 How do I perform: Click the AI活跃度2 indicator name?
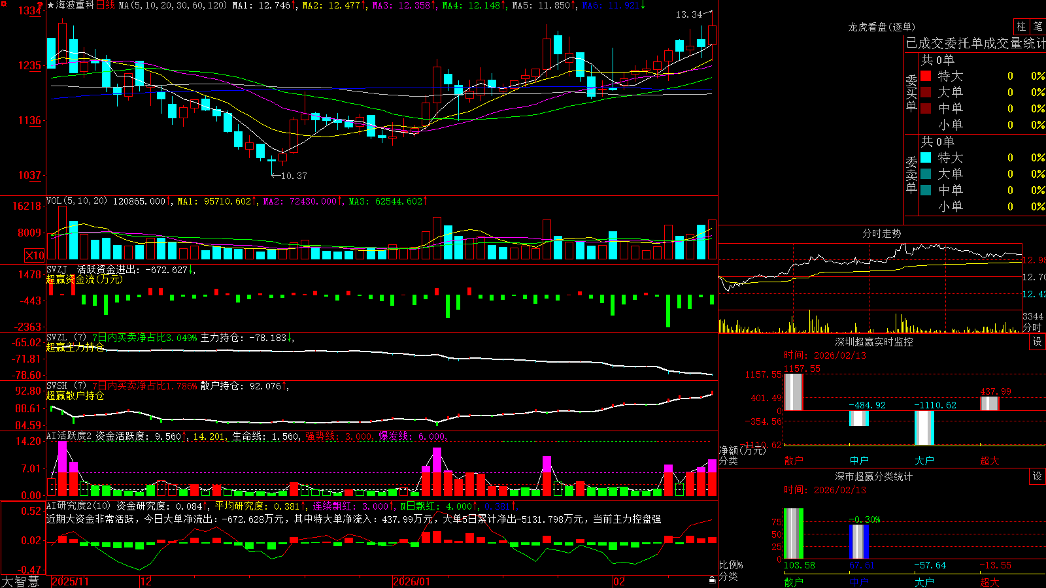[x=69, y=436]
